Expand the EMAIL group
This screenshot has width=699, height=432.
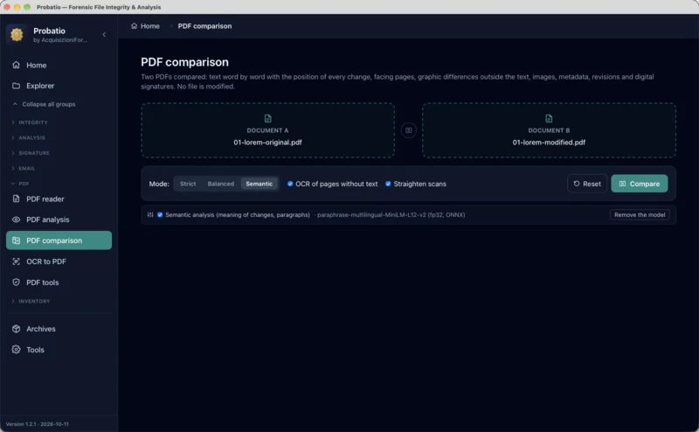[24, 169]
